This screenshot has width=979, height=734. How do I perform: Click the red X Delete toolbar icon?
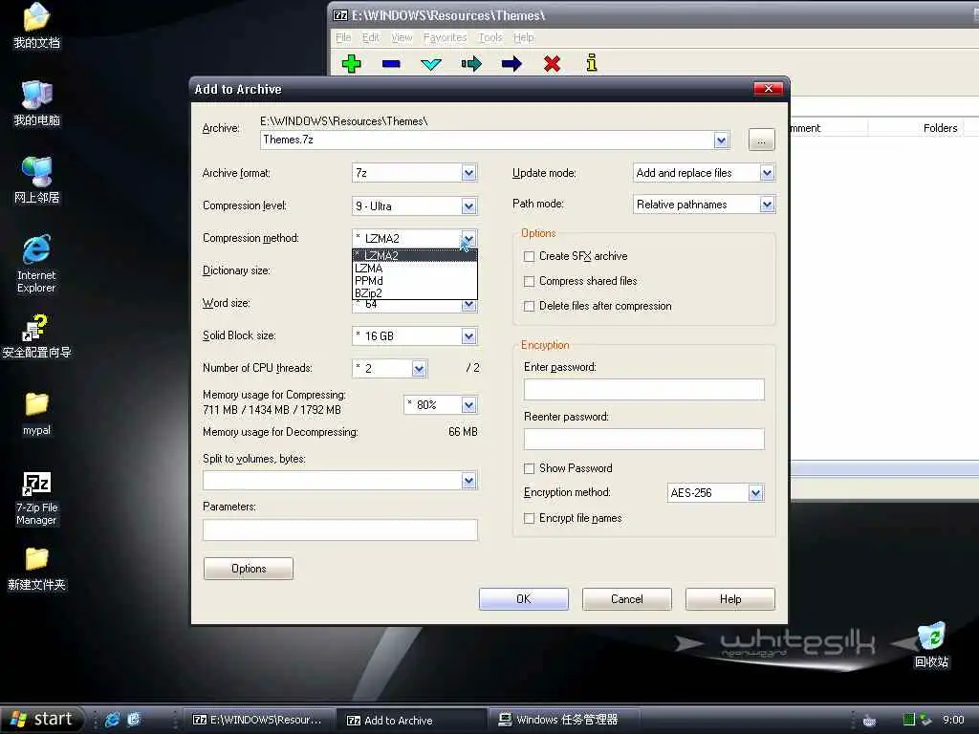coord(552,63)
